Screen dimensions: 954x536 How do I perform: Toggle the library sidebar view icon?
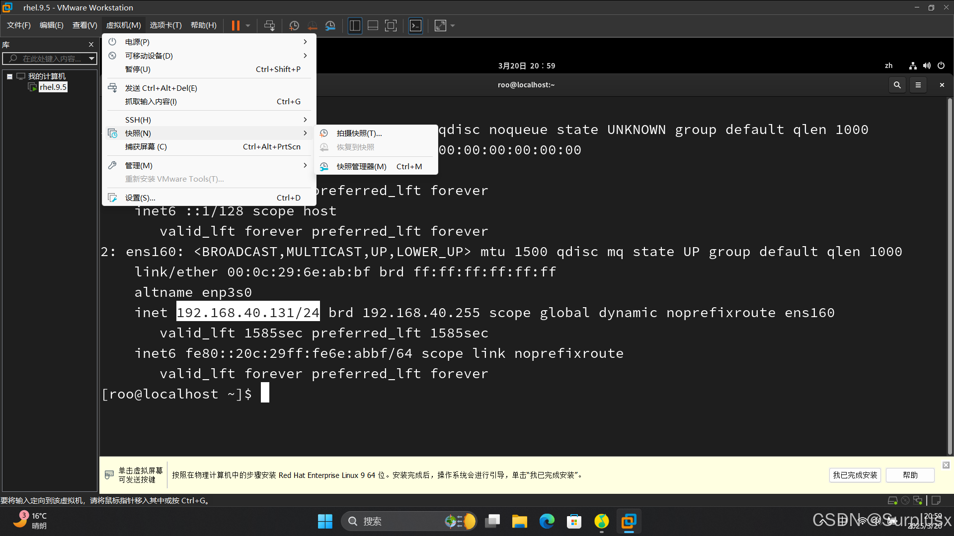[x=355, y=26]
